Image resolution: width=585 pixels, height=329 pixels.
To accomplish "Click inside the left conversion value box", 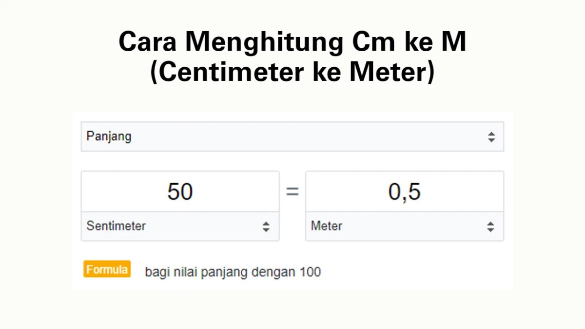I will [180, 191].
